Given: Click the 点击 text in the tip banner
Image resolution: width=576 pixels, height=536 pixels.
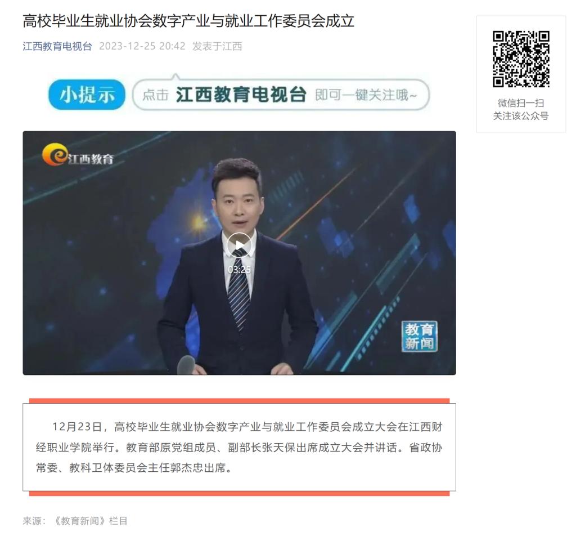Looking at the screenshot, I should tap(155, 95).
